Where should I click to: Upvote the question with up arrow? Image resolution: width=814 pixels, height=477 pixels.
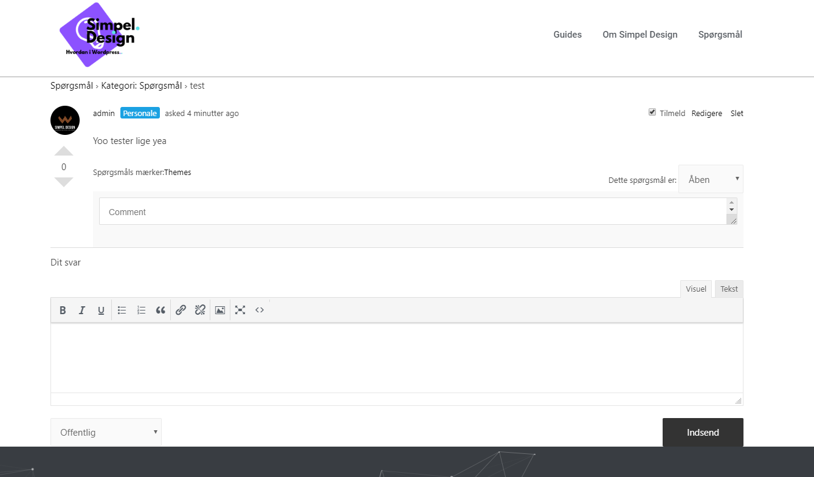64,151
